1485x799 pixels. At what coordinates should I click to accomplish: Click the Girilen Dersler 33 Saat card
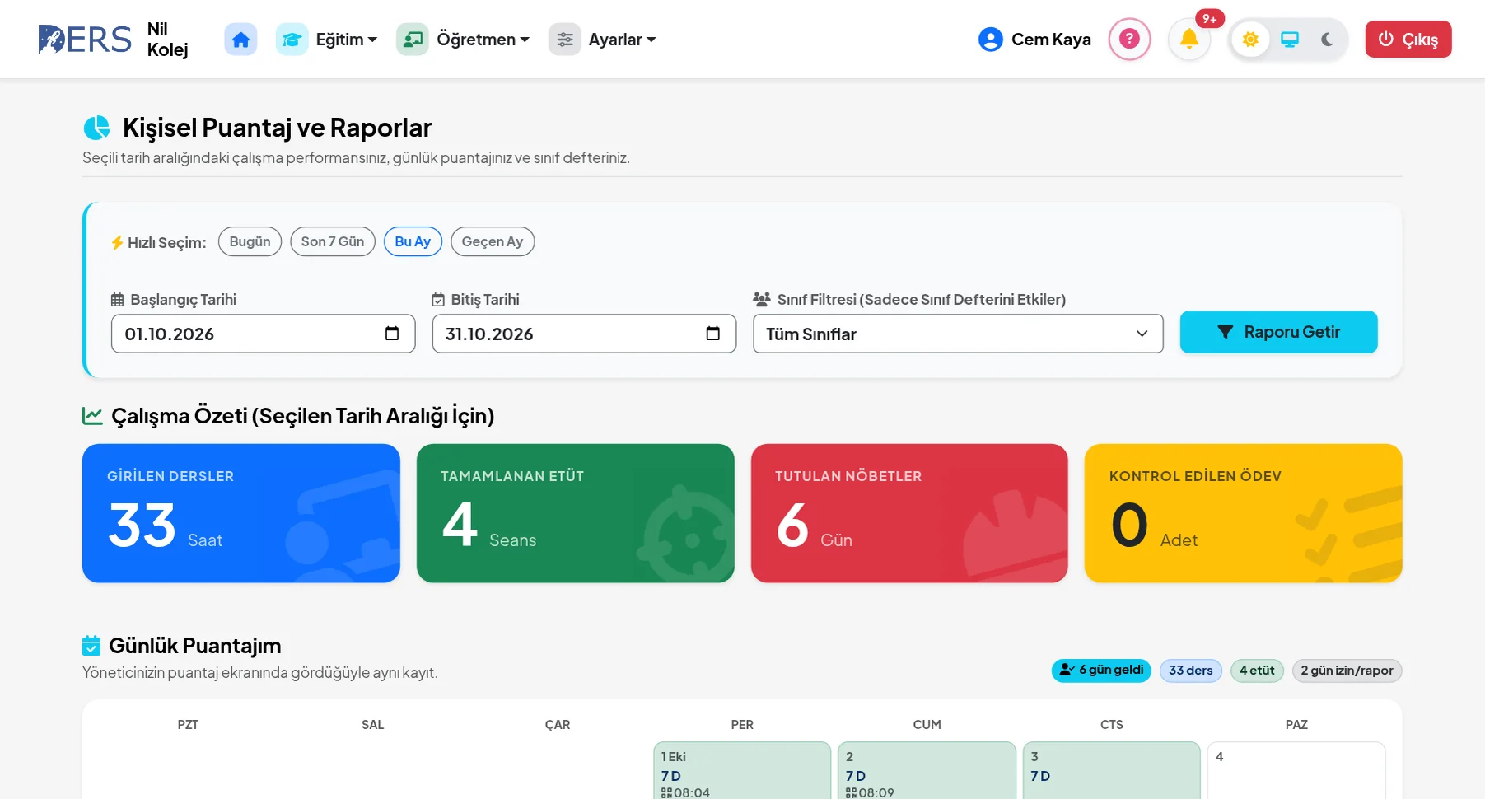click(241, 513)
